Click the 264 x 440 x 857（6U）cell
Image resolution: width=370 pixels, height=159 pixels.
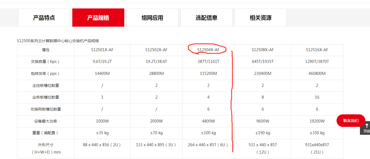point(208,148)
